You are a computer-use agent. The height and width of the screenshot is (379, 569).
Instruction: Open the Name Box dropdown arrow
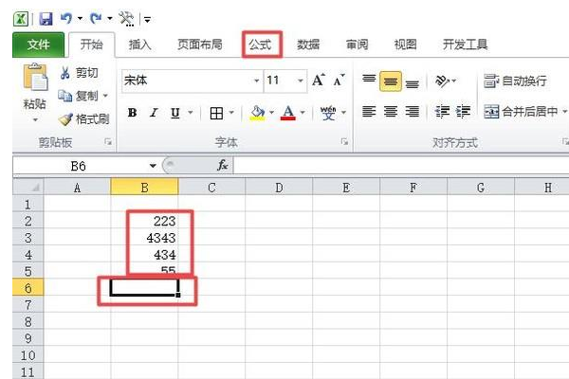153,166
